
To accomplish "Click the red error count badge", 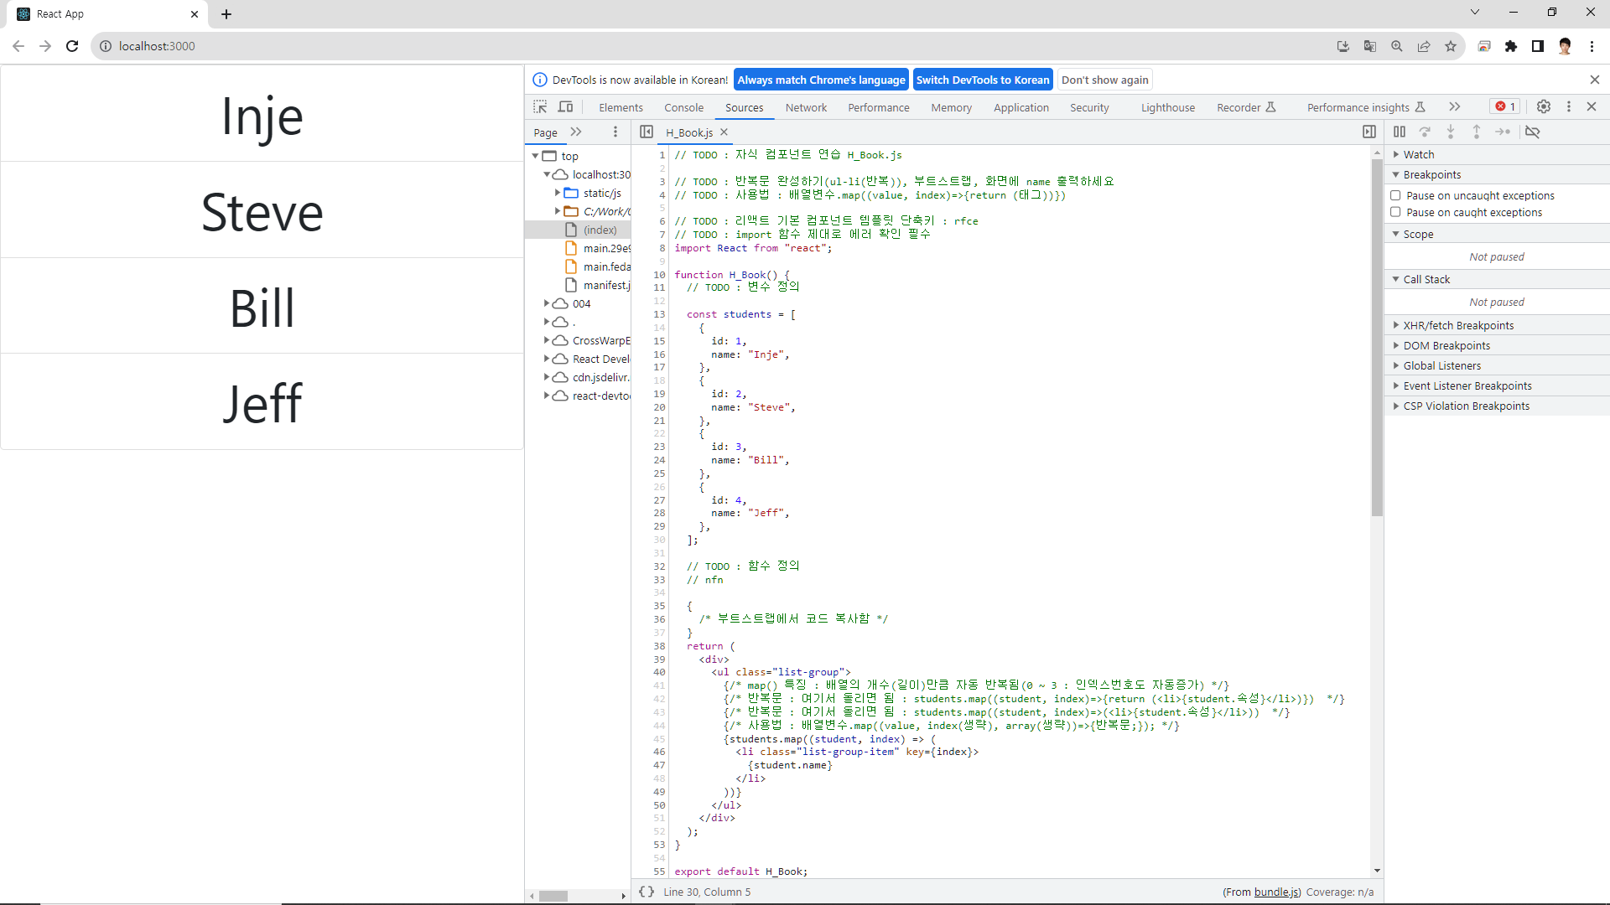I will point(1505,106).
